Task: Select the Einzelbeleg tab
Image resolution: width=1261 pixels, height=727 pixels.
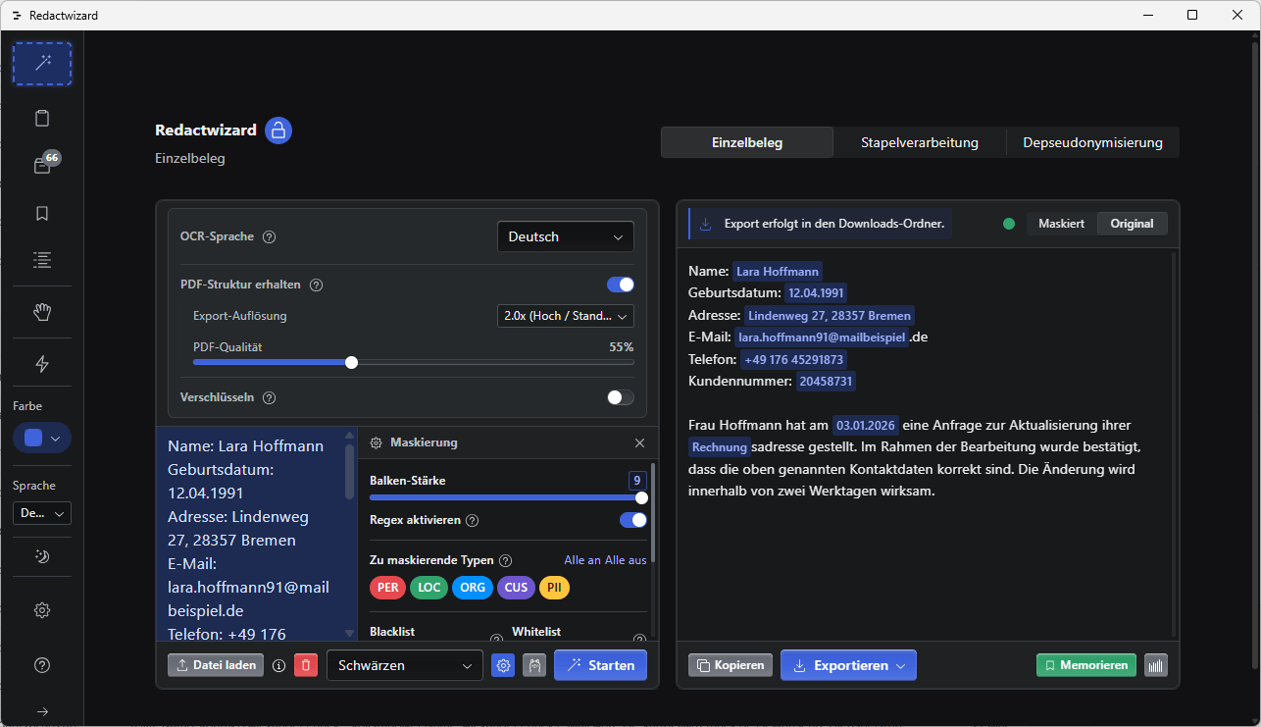Action: pos(747,142)
